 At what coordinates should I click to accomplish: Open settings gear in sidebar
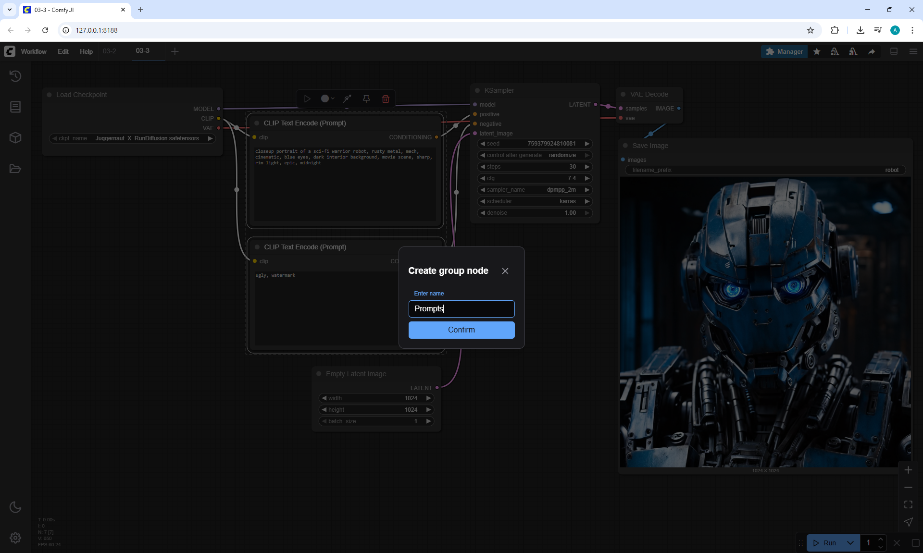[15, 538]
